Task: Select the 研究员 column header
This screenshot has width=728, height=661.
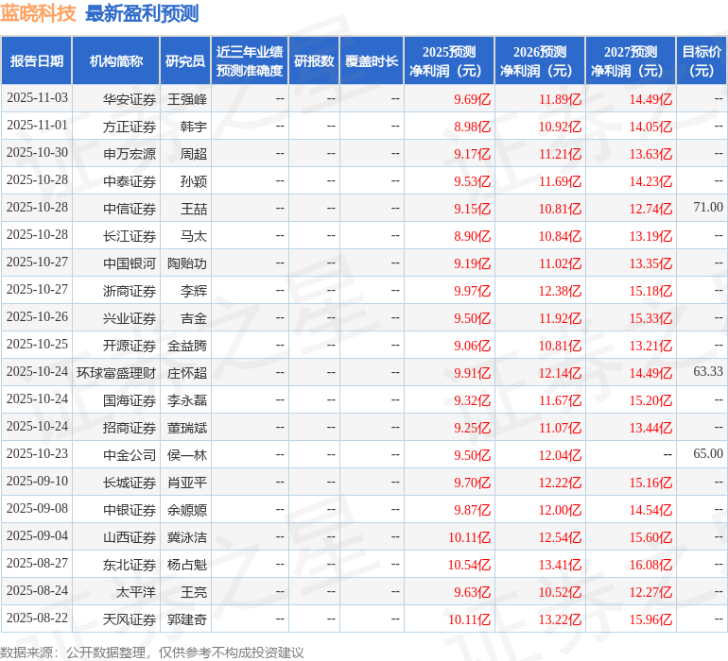Action: pos(185,61)
